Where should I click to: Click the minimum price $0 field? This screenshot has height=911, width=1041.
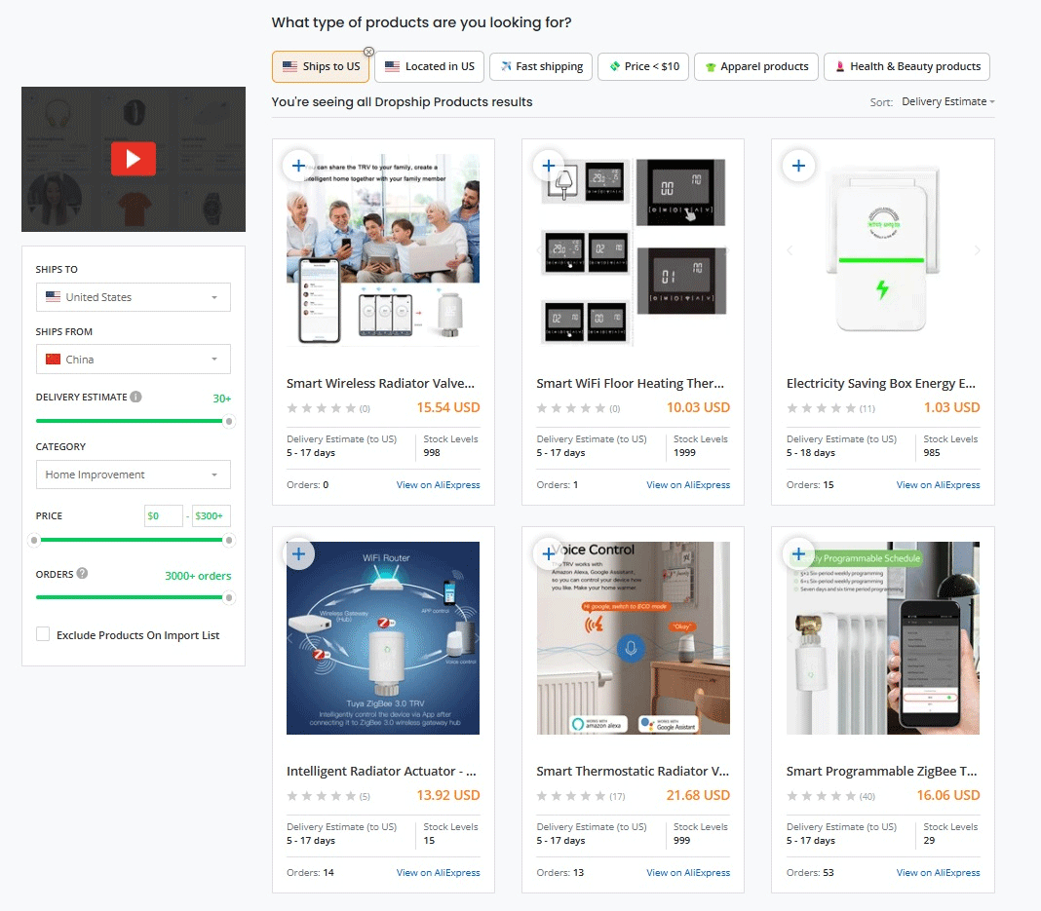pos(163,515)
